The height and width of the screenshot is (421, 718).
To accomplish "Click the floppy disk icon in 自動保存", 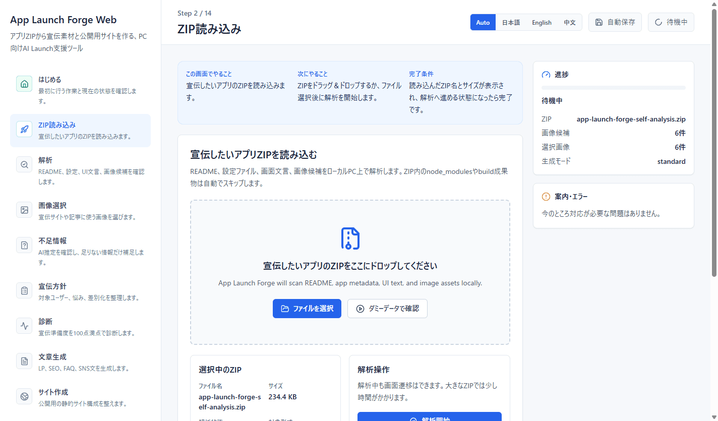I will [x=599, y=22].
